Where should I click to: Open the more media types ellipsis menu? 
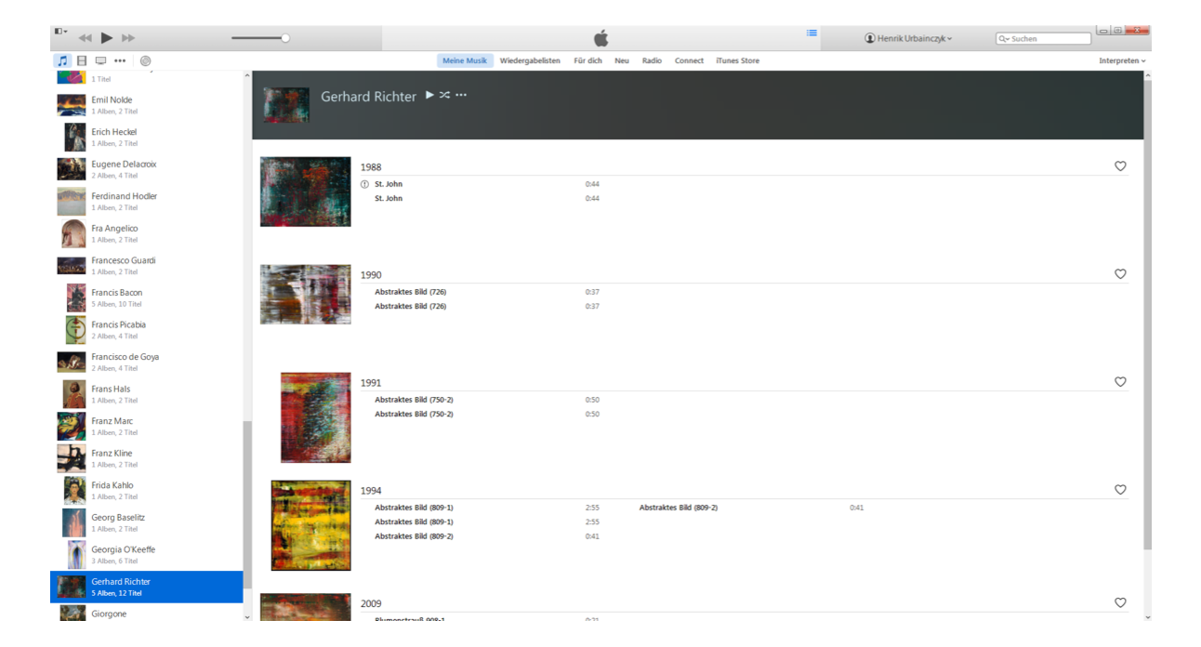point(119,60)
